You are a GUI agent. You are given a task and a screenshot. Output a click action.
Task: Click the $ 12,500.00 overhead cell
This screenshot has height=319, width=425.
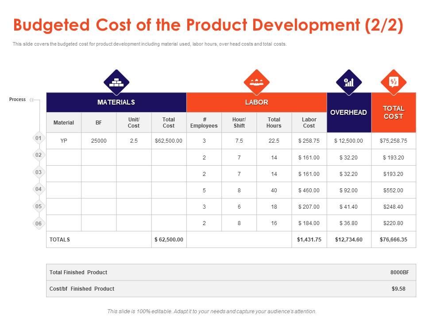[x=349, y=141]
